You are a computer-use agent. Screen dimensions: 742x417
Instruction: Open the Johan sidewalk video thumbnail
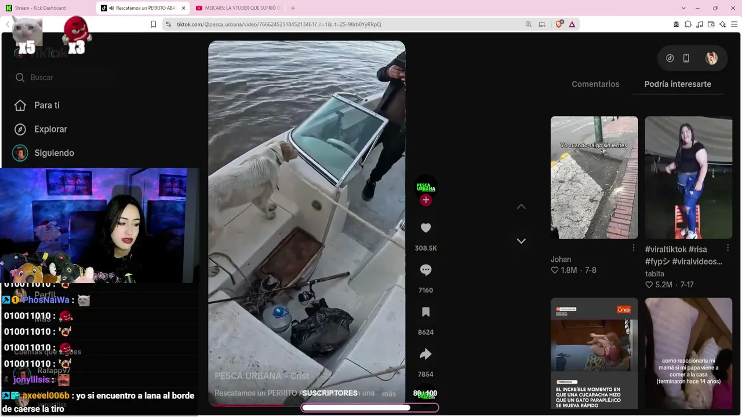point(594,177)
